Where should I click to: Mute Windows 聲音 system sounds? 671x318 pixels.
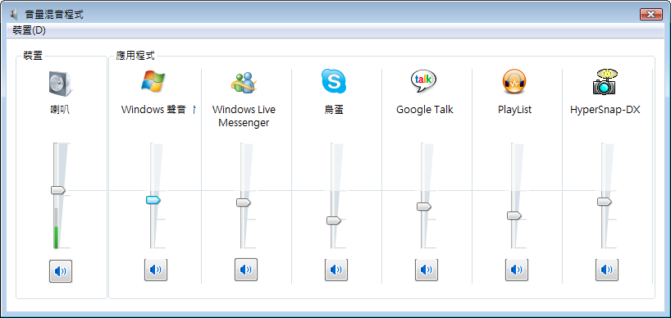pyautogui.click(x=156, y=270)
